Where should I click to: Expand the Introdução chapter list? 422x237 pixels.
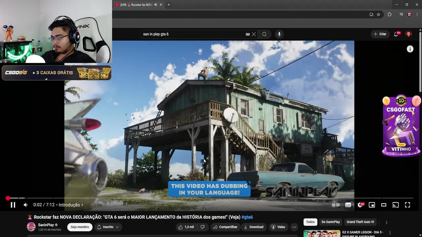[x=71, y=205]
